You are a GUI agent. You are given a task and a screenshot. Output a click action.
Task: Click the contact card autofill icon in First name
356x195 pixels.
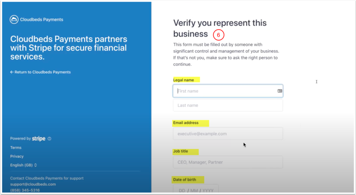280,91
